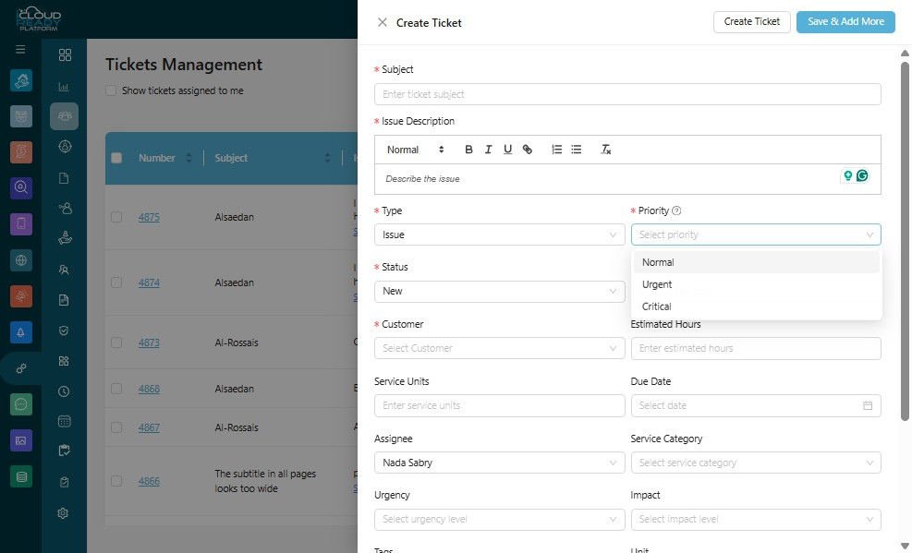Screen dimensions: 912x553
Task: Choose Critical priority option
Action: click(x=756, y=307)
